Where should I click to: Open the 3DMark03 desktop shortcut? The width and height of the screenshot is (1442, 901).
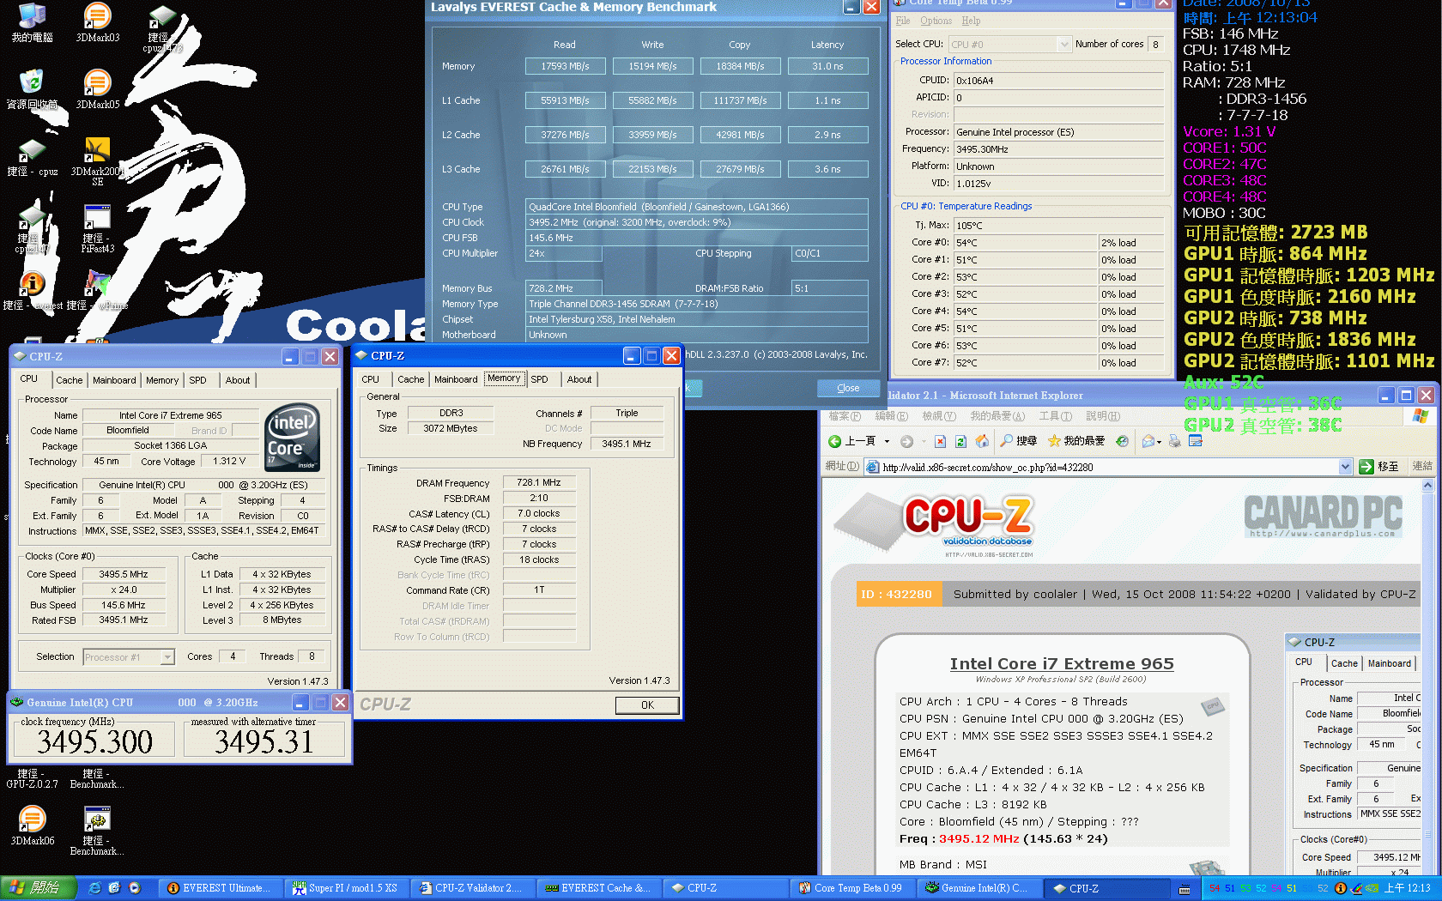[x=98, y=22]
